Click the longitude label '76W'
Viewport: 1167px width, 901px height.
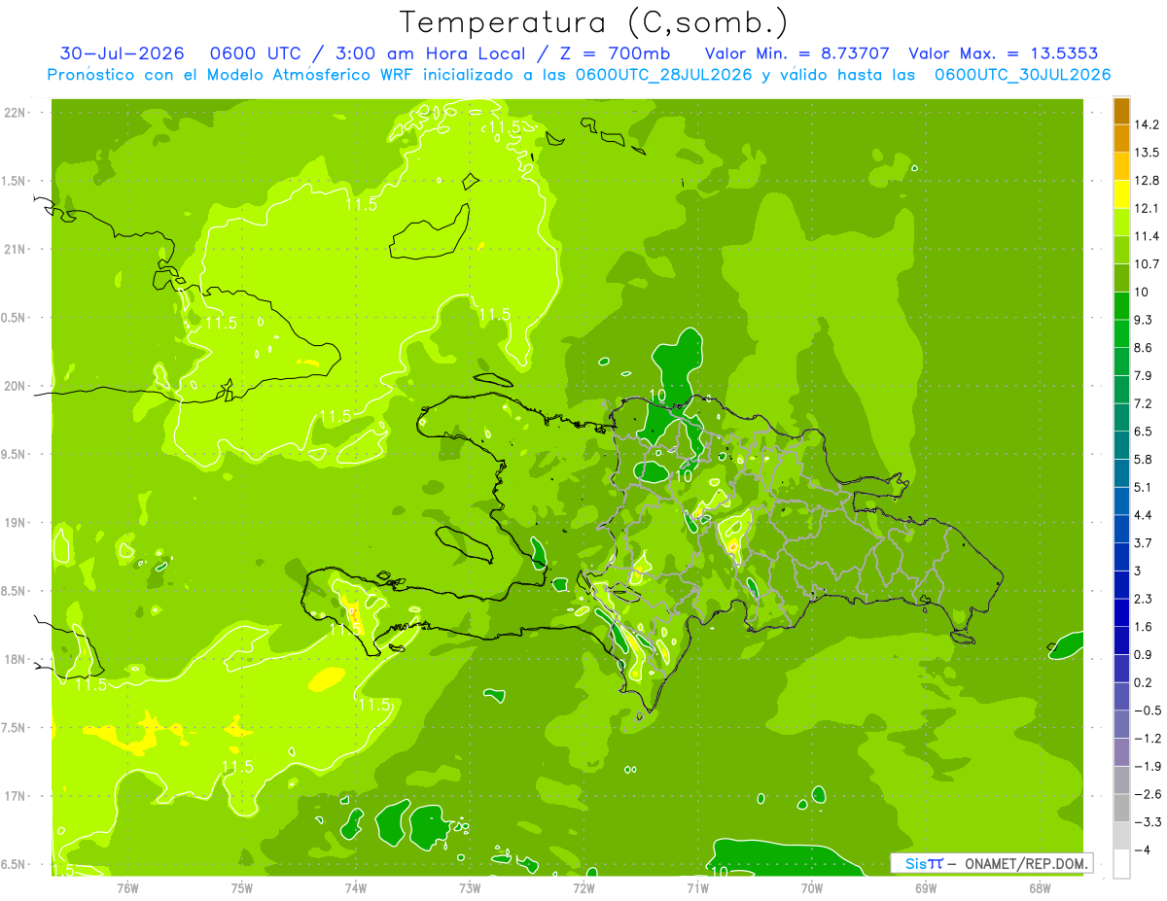[x=127, y=887]
